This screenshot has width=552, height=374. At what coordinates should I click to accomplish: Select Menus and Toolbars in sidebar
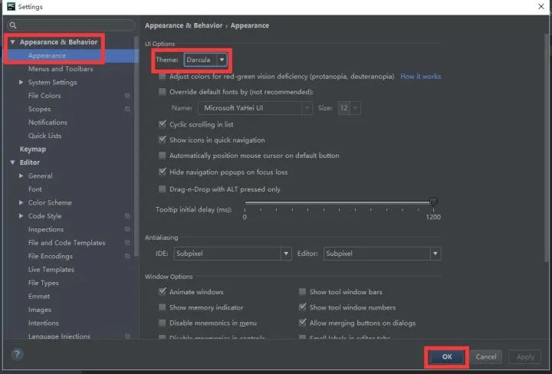pos(61,69)
